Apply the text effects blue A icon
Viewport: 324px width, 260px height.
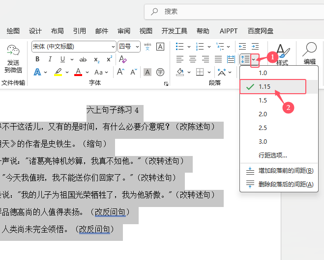tap(37, 72)
